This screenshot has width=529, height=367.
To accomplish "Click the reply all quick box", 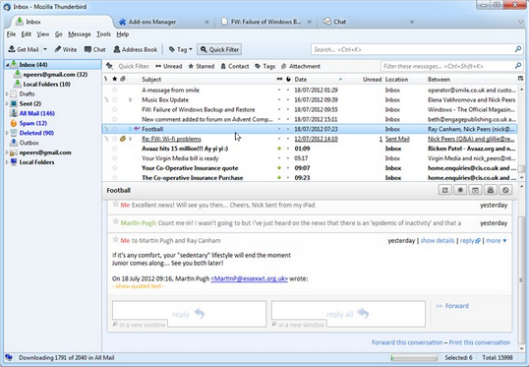I will point(348,314).
